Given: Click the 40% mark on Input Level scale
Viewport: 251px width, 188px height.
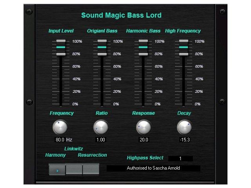Looking at the screenshot, I should click(76, 79).
